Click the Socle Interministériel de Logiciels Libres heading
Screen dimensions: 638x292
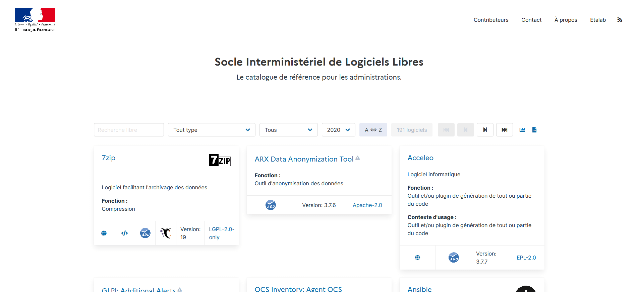[319, 62]
